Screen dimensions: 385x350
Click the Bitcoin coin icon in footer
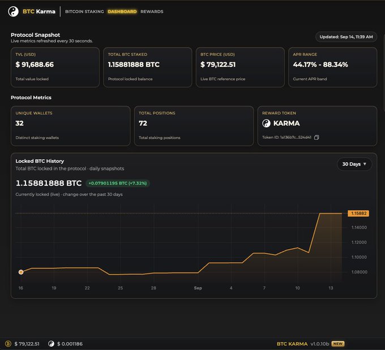pos(8,343)
